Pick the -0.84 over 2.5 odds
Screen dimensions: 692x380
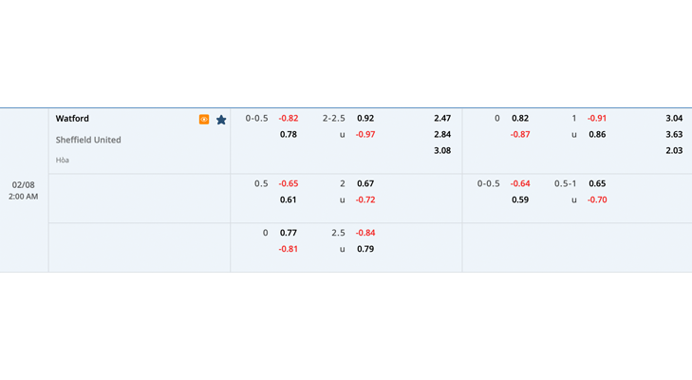click(x=365, y=233)
